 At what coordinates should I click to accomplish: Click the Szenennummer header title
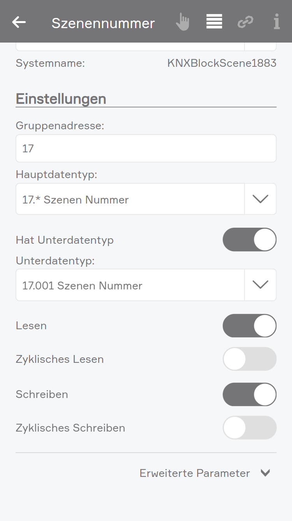(x=103, y=23)
